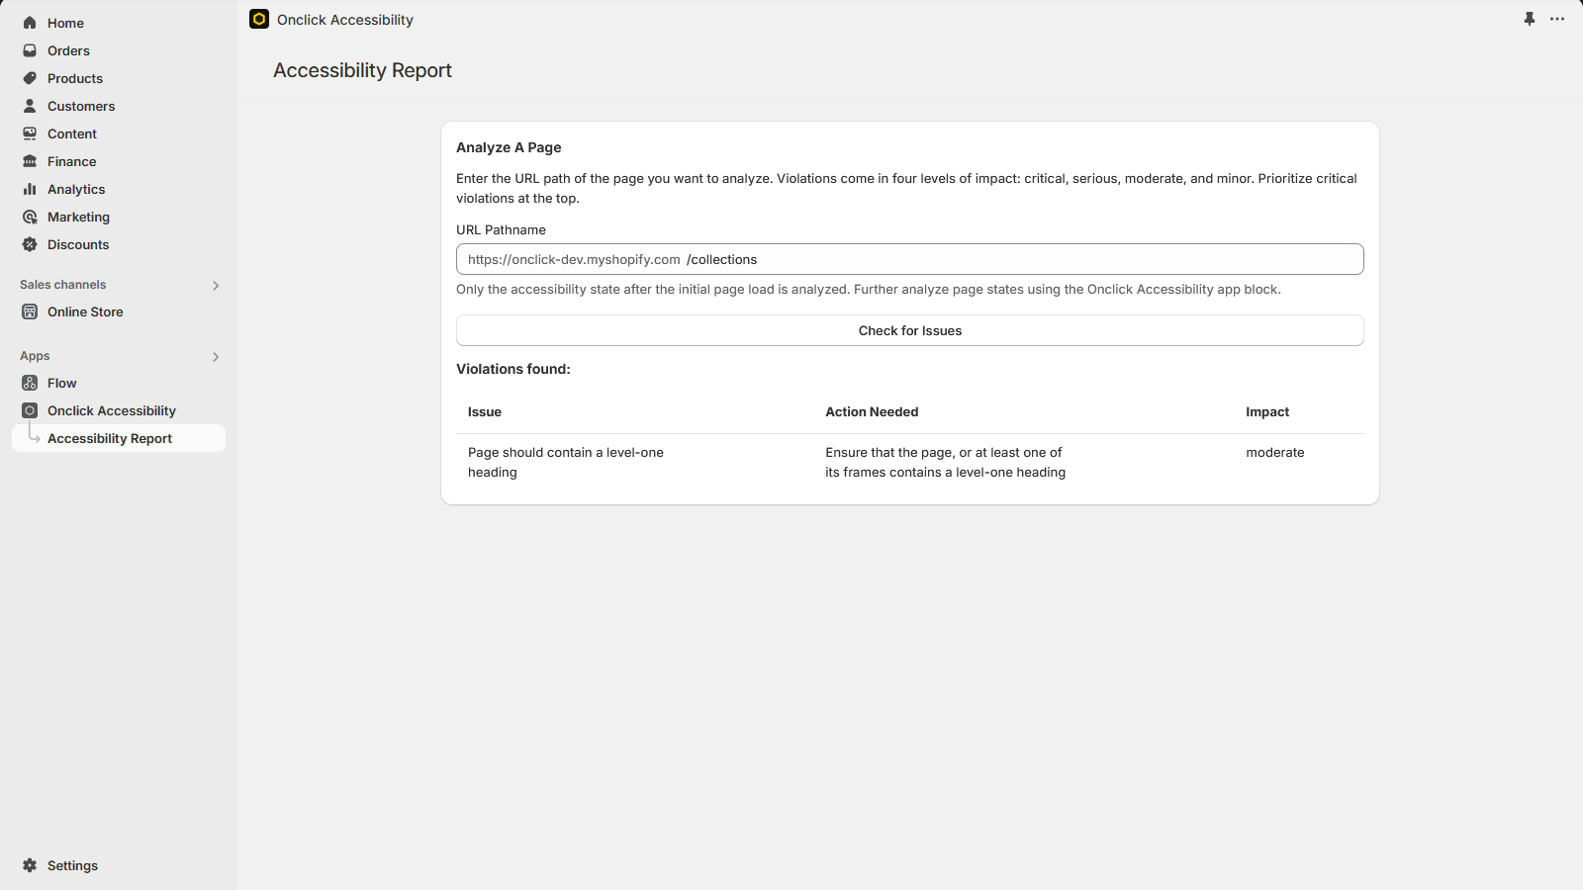This screenshot has width=1583, height=890.
Task: Click the Check for Issues button
Action: pos(909,330)
